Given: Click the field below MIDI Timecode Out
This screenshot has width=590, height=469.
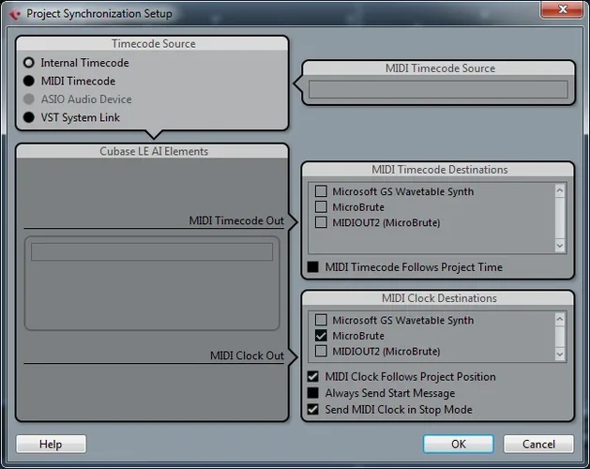Looking at the screenshot, I should coord(152,251).
